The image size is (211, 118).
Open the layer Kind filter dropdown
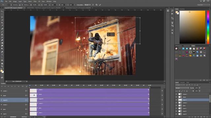[x=180, y=85]
